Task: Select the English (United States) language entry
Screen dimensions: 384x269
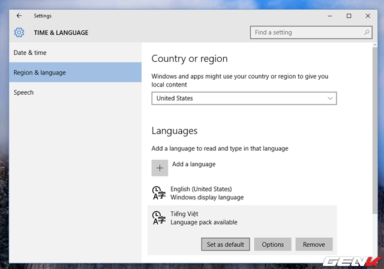Action: point(242,193)
